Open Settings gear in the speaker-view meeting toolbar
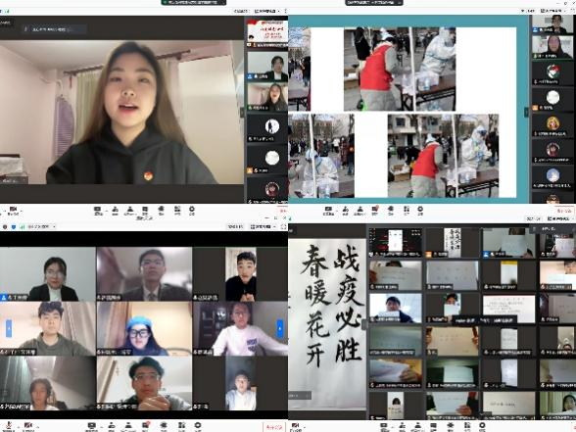The height and width of the screenshot is (432, 576). [x=192, y=211]
